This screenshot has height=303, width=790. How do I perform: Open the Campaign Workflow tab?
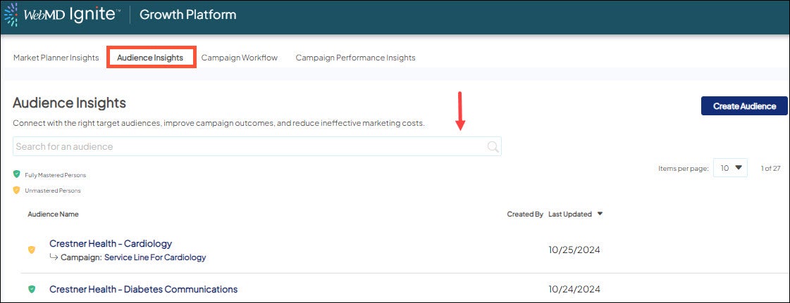(x=240, y=58)
